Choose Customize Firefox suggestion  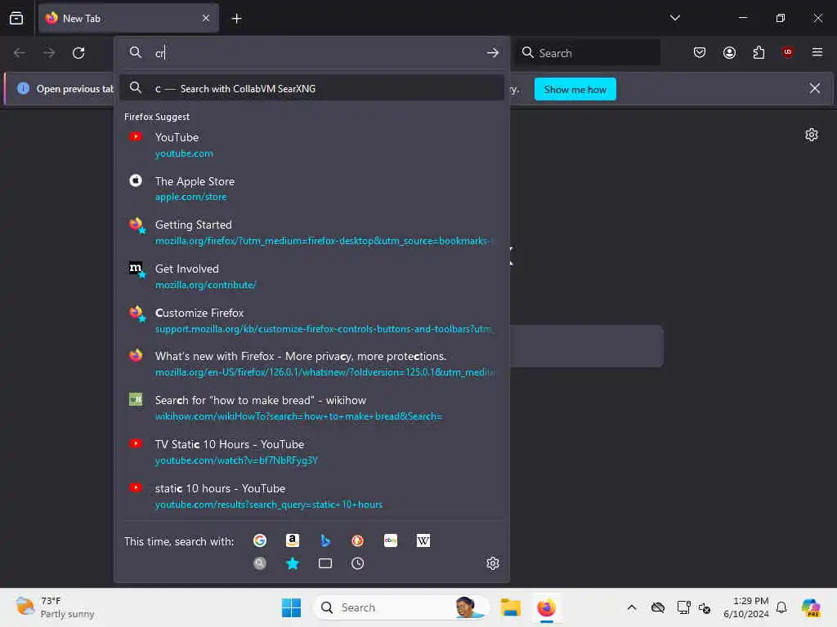[311, 320]
